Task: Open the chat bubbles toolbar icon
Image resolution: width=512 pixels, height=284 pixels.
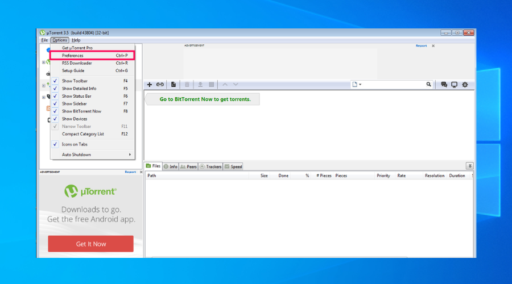Action: pos(444,85)
